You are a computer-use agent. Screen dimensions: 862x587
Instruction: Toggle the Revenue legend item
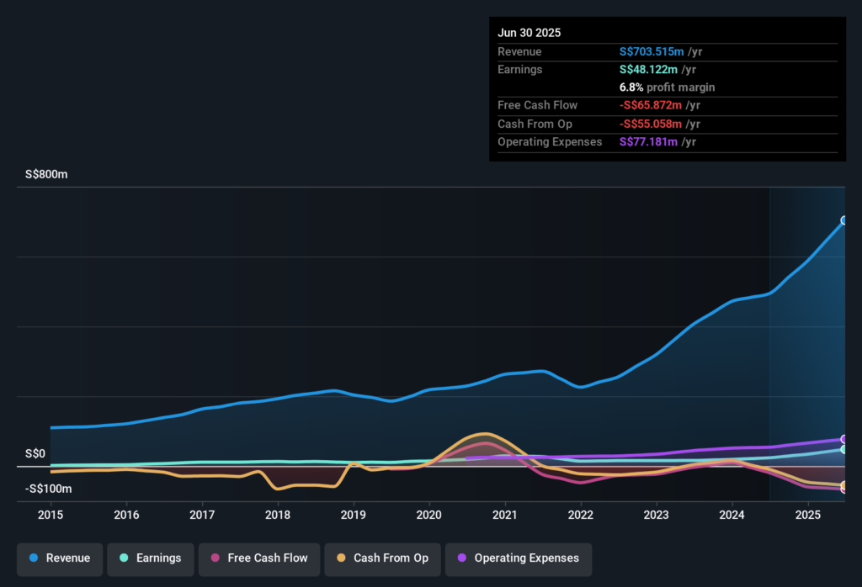(60, 558)
